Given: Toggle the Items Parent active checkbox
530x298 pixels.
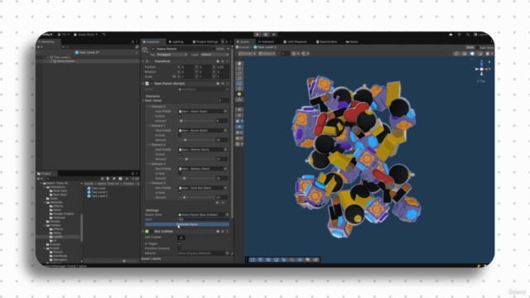Looking at the screenshot, I should pos(153,49).
